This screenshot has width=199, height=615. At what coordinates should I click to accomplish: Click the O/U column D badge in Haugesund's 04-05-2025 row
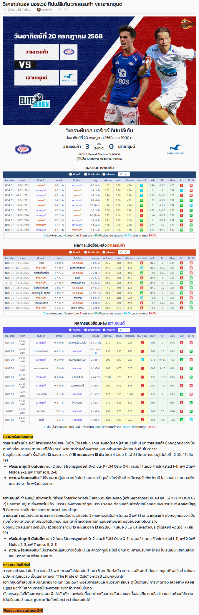(191, 420)
